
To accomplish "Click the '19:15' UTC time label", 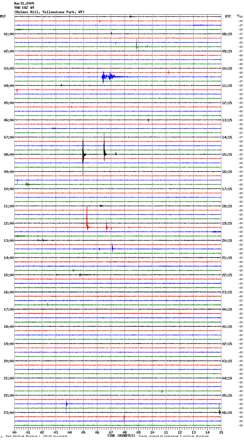I will pos(227,223).
